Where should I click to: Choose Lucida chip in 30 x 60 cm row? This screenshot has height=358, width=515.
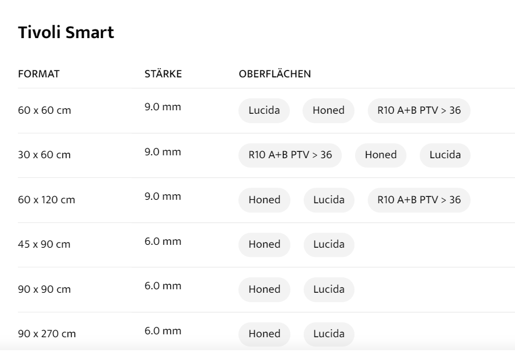[445, 155]
